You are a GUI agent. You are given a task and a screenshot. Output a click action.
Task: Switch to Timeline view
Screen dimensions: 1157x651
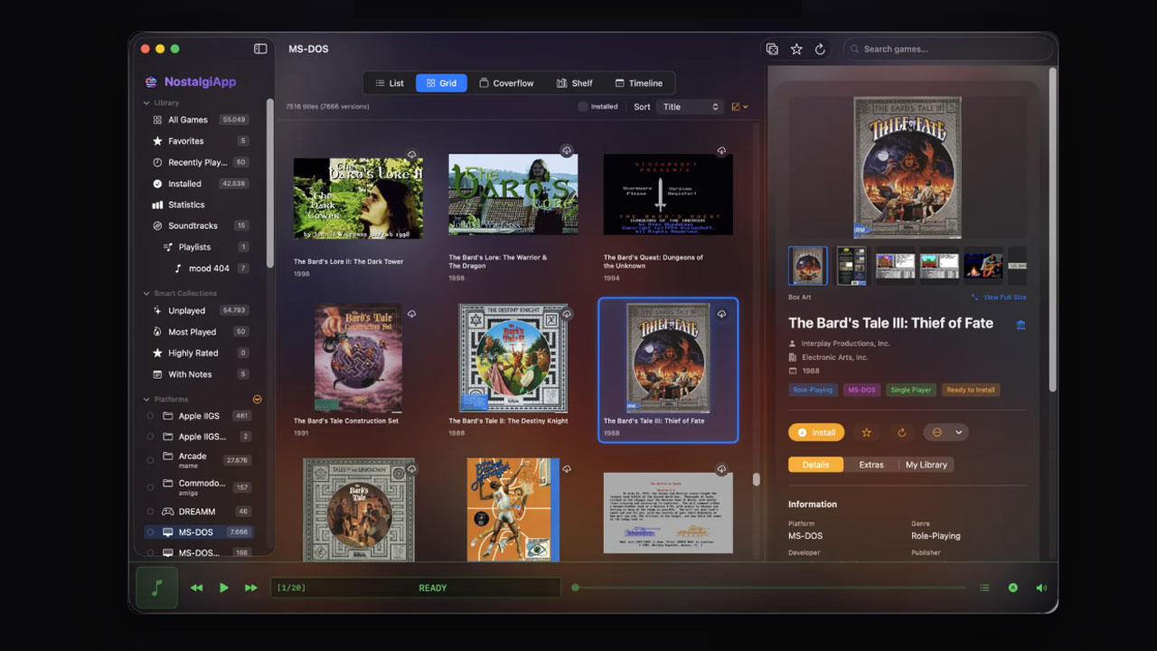[639, 83]
